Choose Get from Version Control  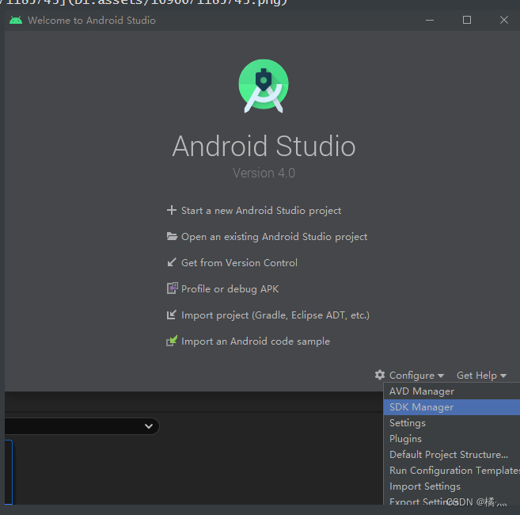coord(239,262)
